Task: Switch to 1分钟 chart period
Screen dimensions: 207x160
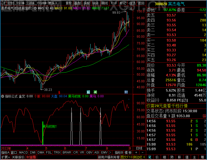Action: point(20,3)
